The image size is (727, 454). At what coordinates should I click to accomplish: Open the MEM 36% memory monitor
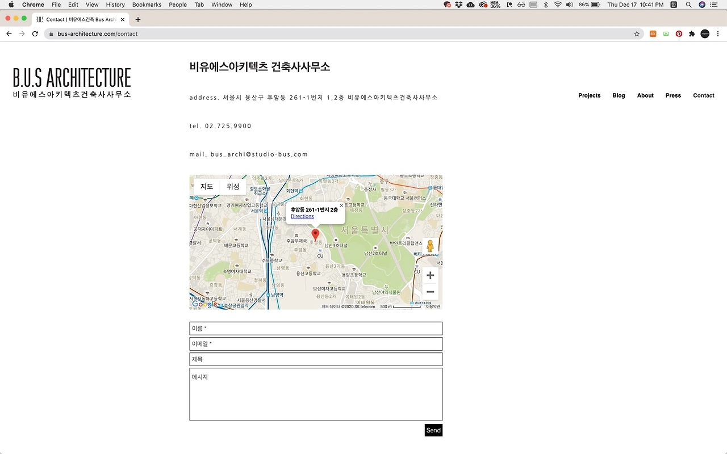[x=495, y=5]
